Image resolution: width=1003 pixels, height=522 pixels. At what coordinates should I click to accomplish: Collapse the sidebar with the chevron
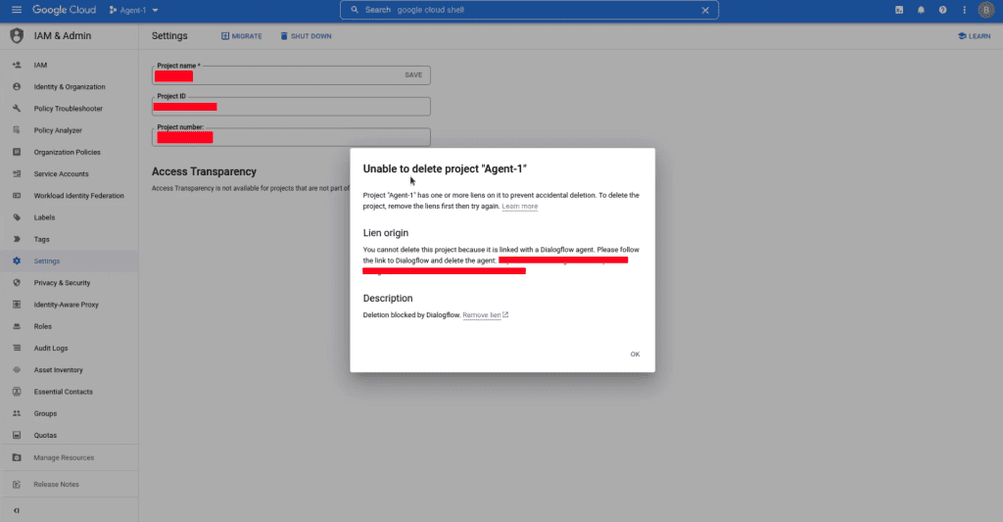tap(17, 510)
